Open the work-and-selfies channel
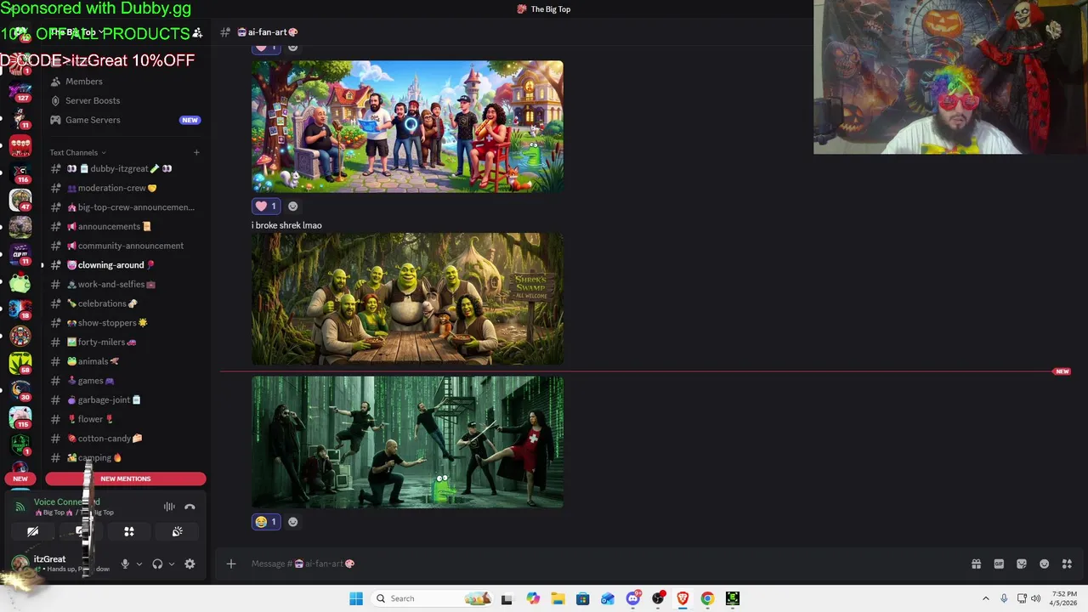This screenshot has height=612, width=1088. coord(125,284)
